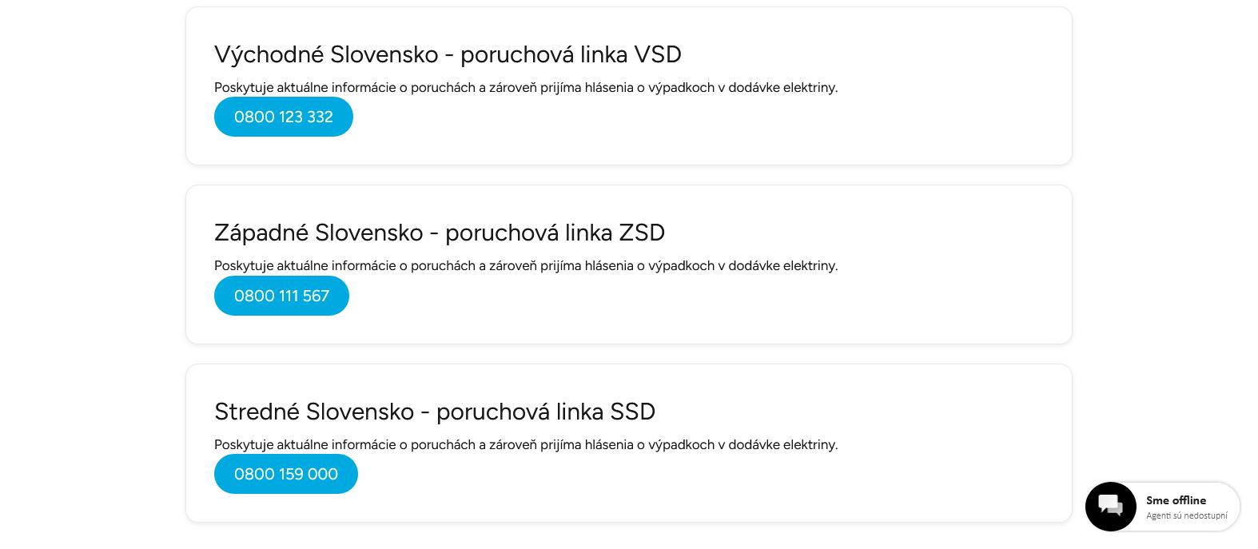Screen dimensions: 1258x549
Task: Click the Stredné Slovensko SSD heading
Action: click(434, 412)
